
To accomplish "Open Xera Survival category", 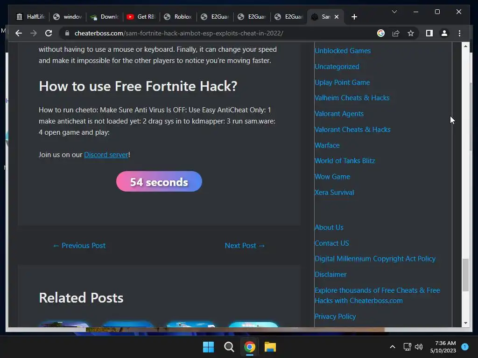I will click(334, 193).
